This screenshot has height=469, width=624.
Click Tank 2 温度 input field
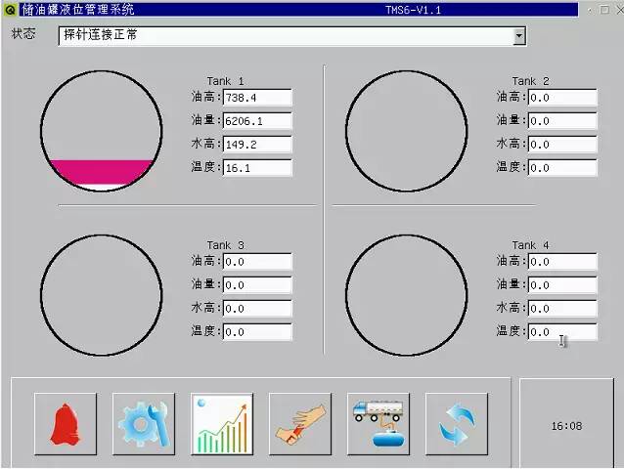[562, 168]
